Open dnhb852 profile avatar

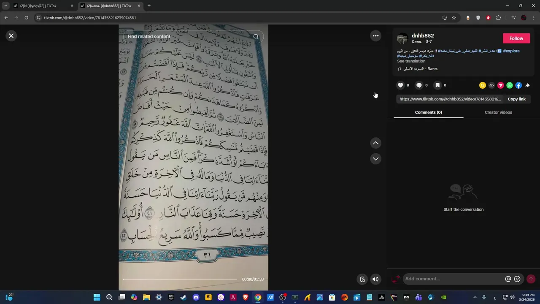click(402, 38)
